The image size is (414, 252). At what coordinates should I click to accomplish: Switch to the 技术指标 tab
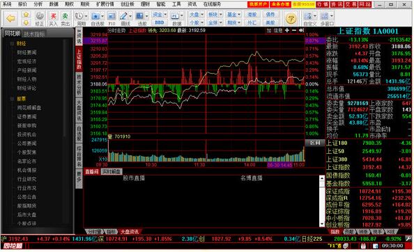(x=34, y=34)
